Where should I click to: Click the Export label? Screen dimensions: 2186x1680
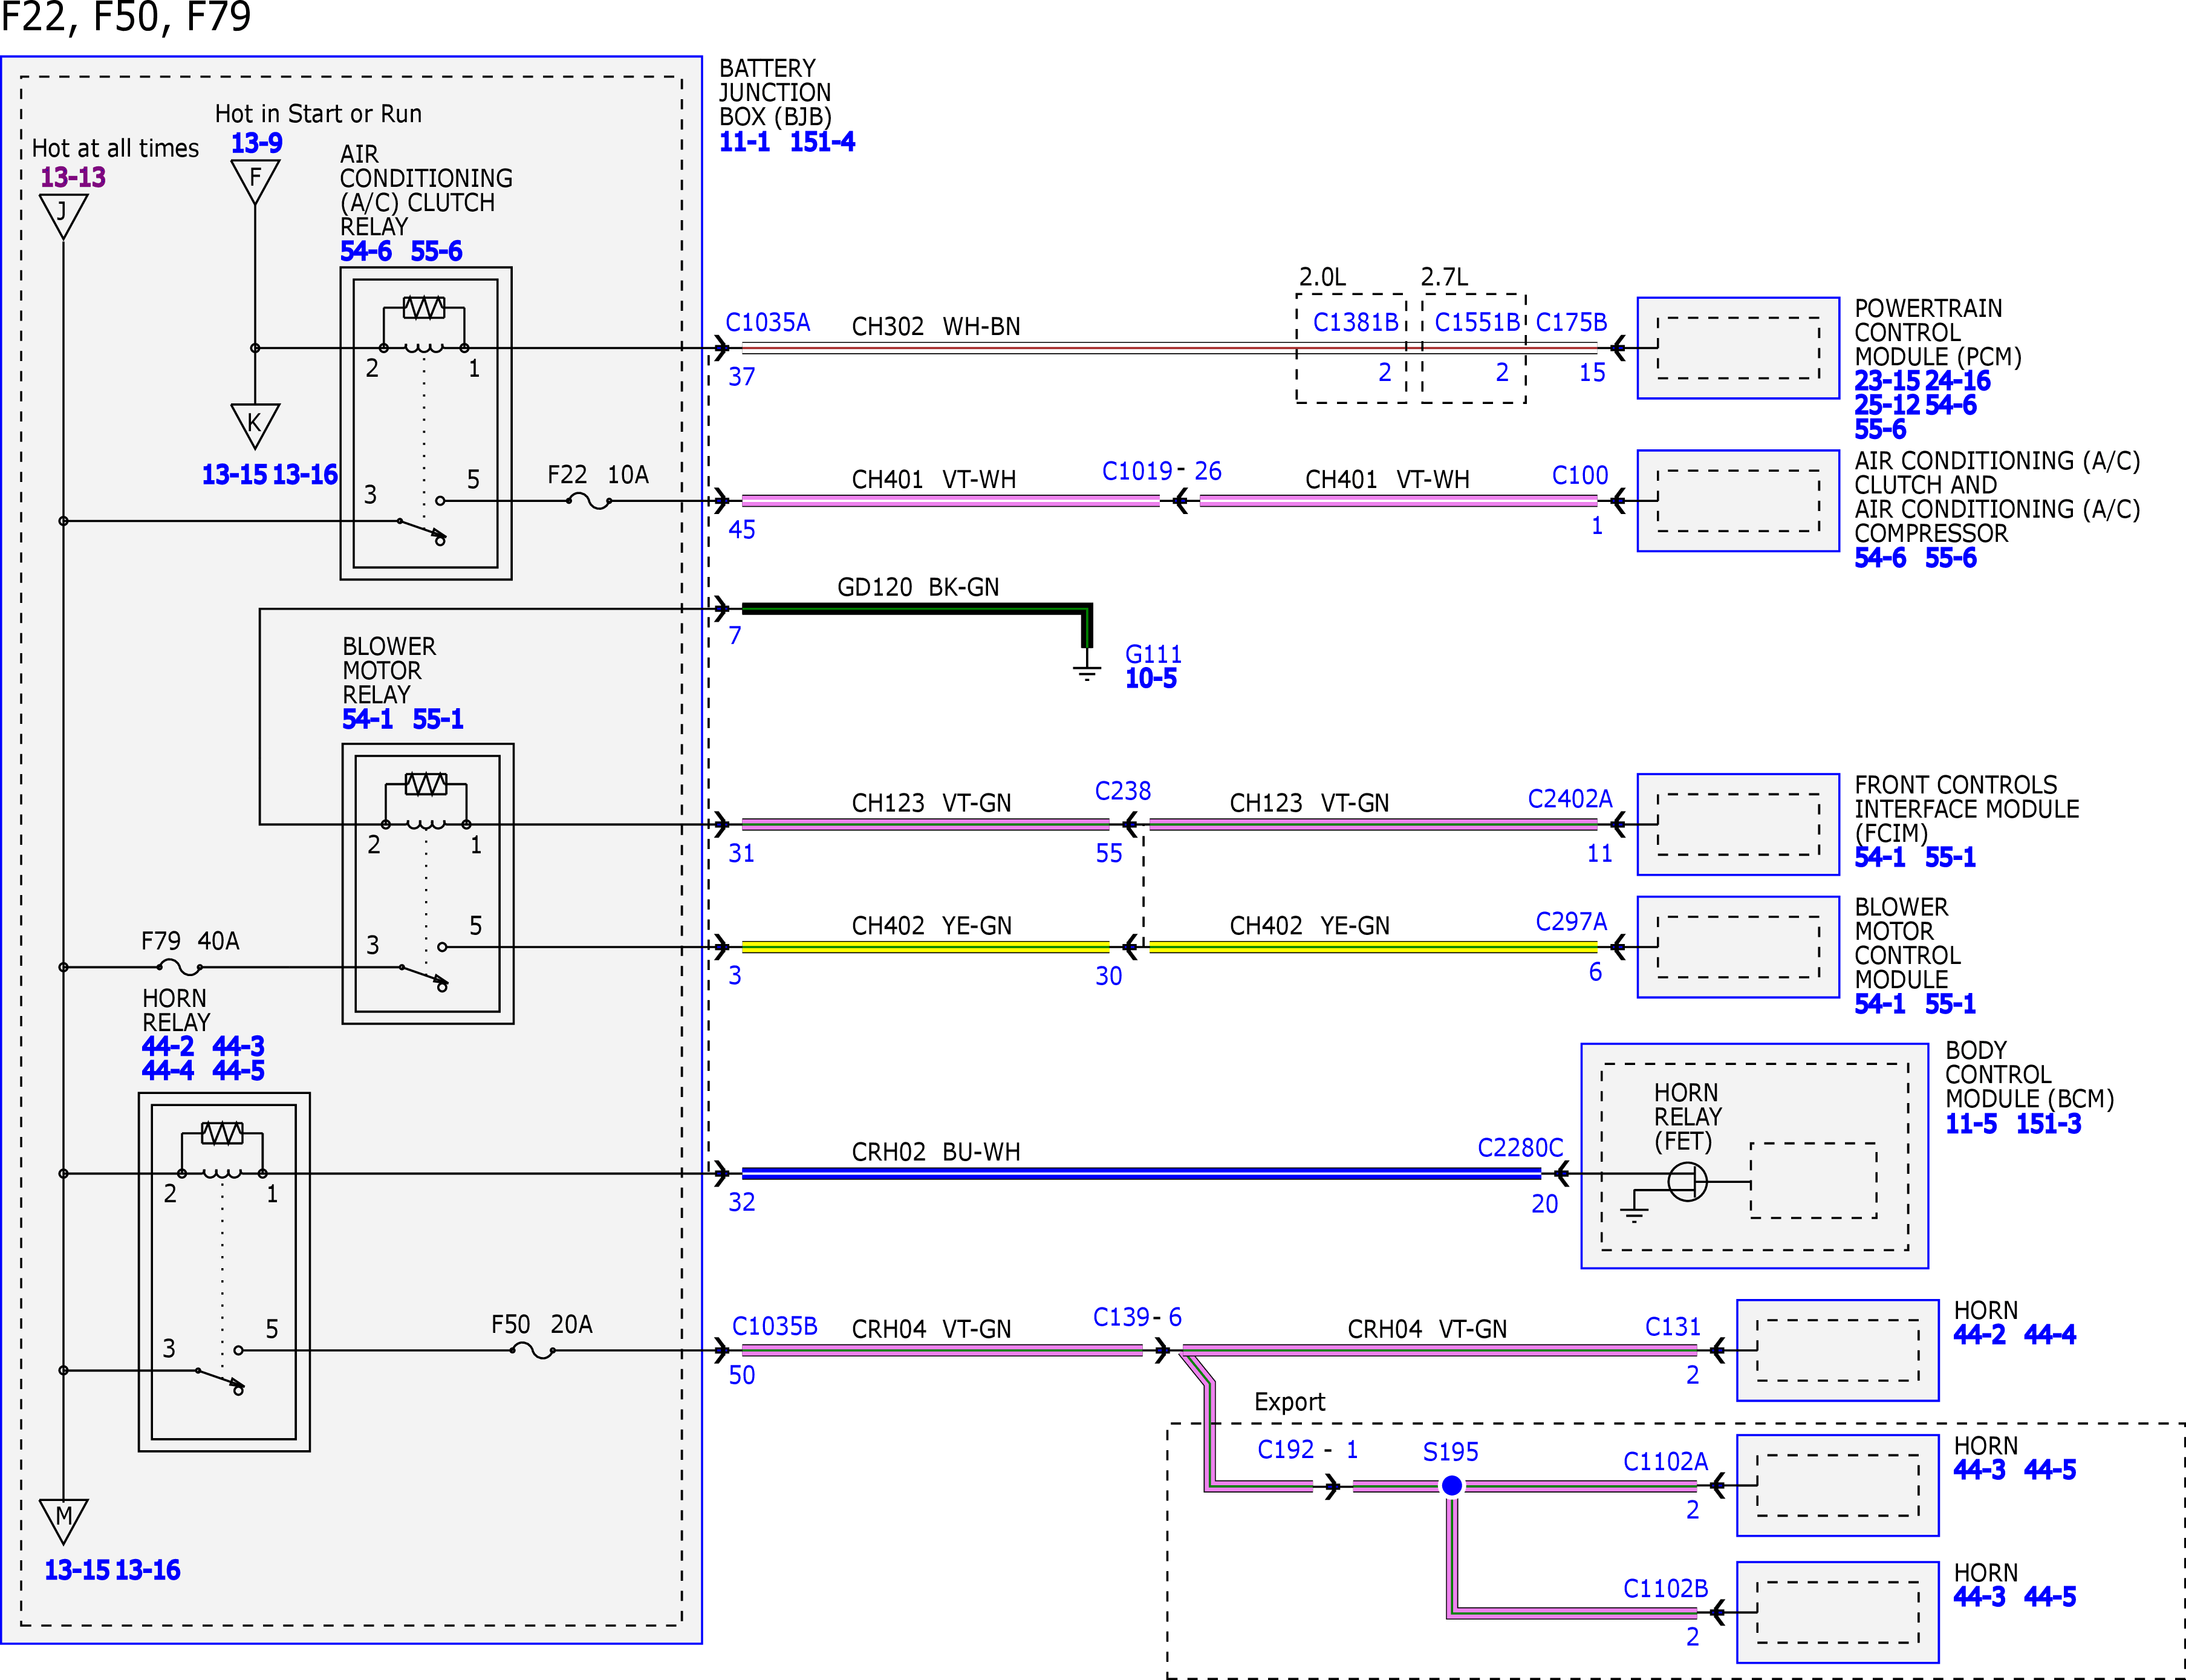pos(1289,1402)
